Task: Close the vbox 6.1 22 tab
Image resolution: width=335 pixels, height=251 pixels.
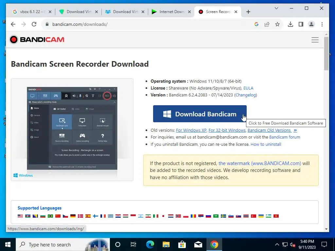Action: click(x=50, y=12)
